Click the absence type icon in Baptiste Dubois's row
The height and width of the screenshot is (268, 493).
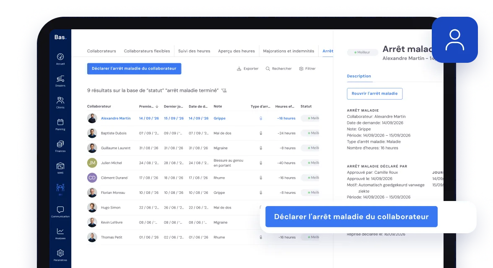[x=261, y=133]
